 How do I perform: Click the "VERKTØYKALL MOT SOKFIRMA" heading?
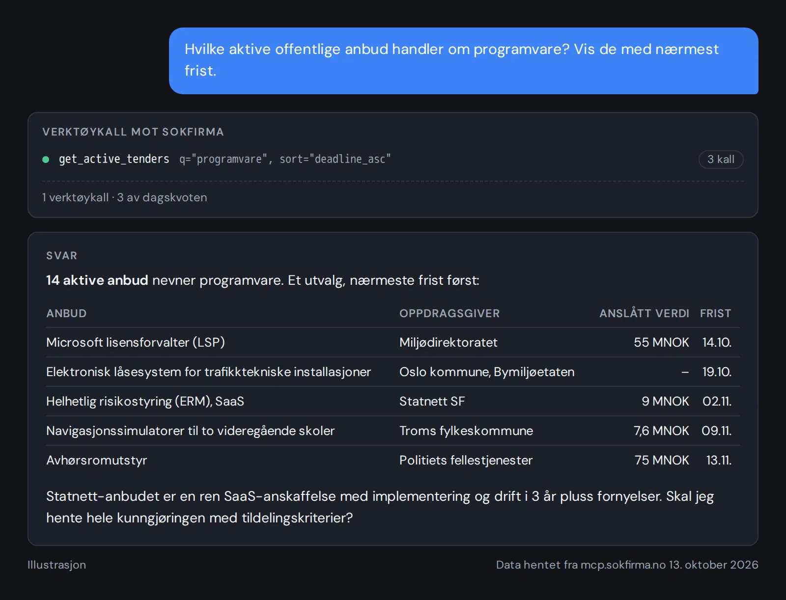click(133, 132)
